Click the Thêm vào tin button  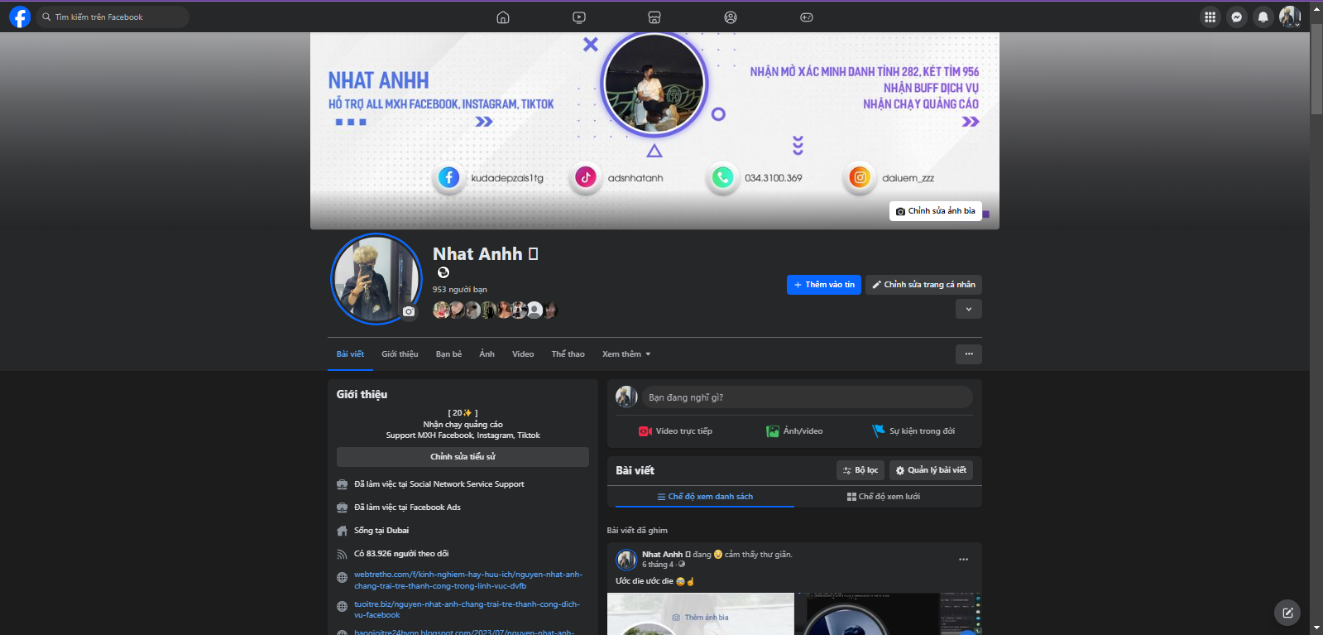(824, 285)
